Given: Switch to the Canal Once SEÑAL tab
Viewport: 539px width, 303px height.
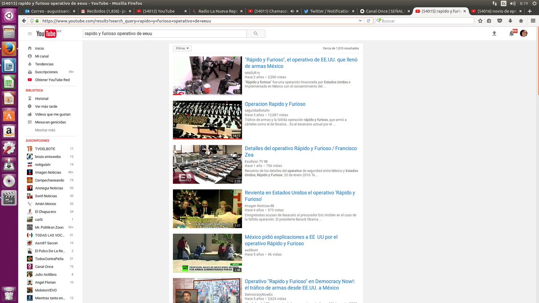Looking at the screenshot, I should pos(384,11).
